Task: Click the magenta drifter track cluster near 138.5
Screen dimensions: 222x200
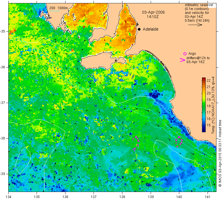Action: [x=136, y=143]
